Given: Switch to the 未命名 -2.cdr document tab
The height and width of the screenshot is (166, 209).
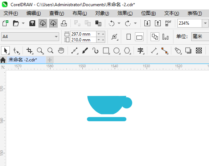Looking at the screenshot, I should point(26,60).
